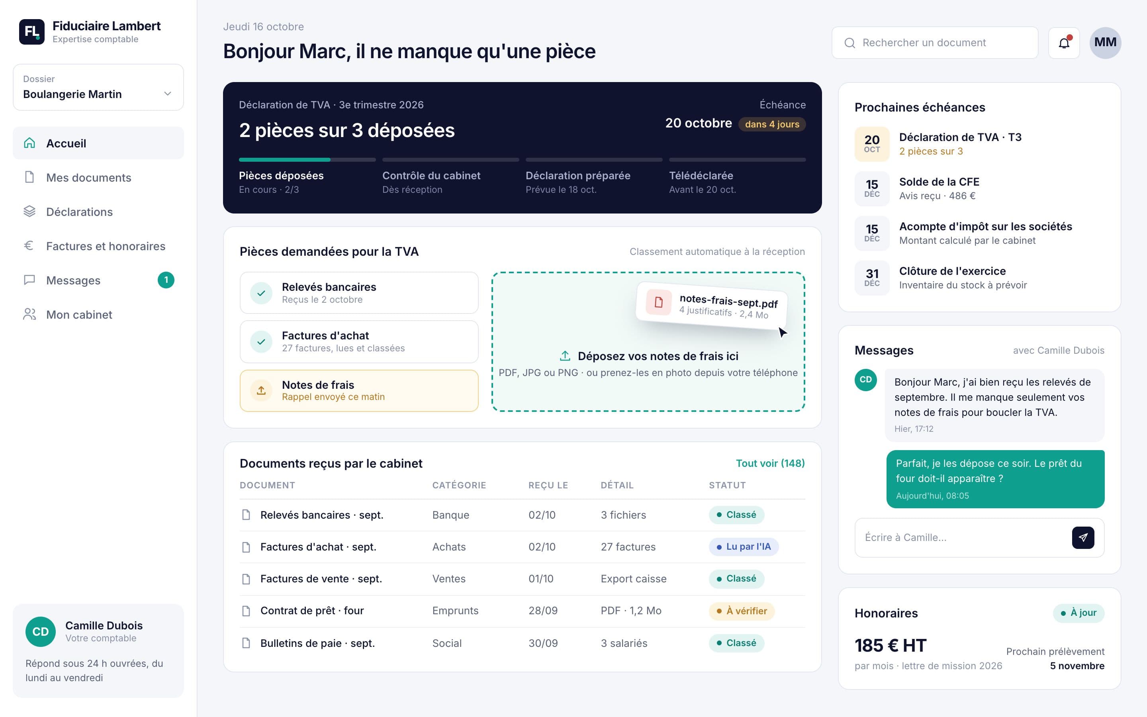The width and height of the screenshot is (1147, 717).
Task: Expand the Dossier Boulangerie Martin dropdown
Action: pos(98,87)
